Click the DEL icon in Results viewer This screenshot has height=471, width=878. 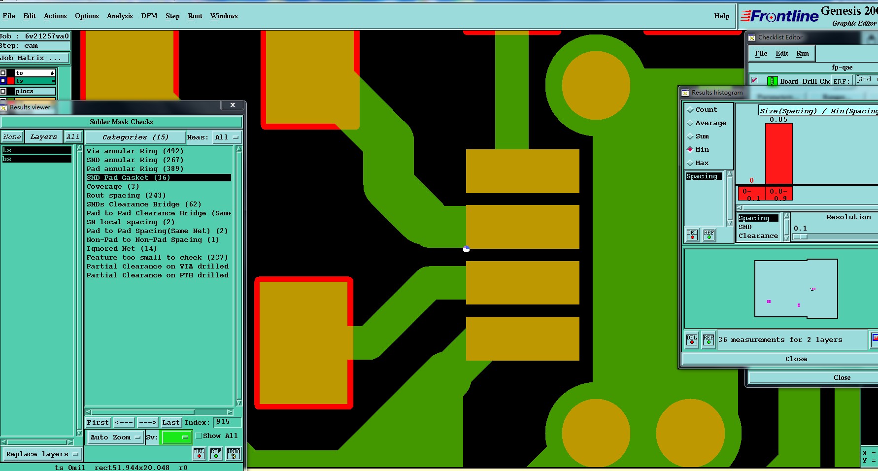coord(199,454)
